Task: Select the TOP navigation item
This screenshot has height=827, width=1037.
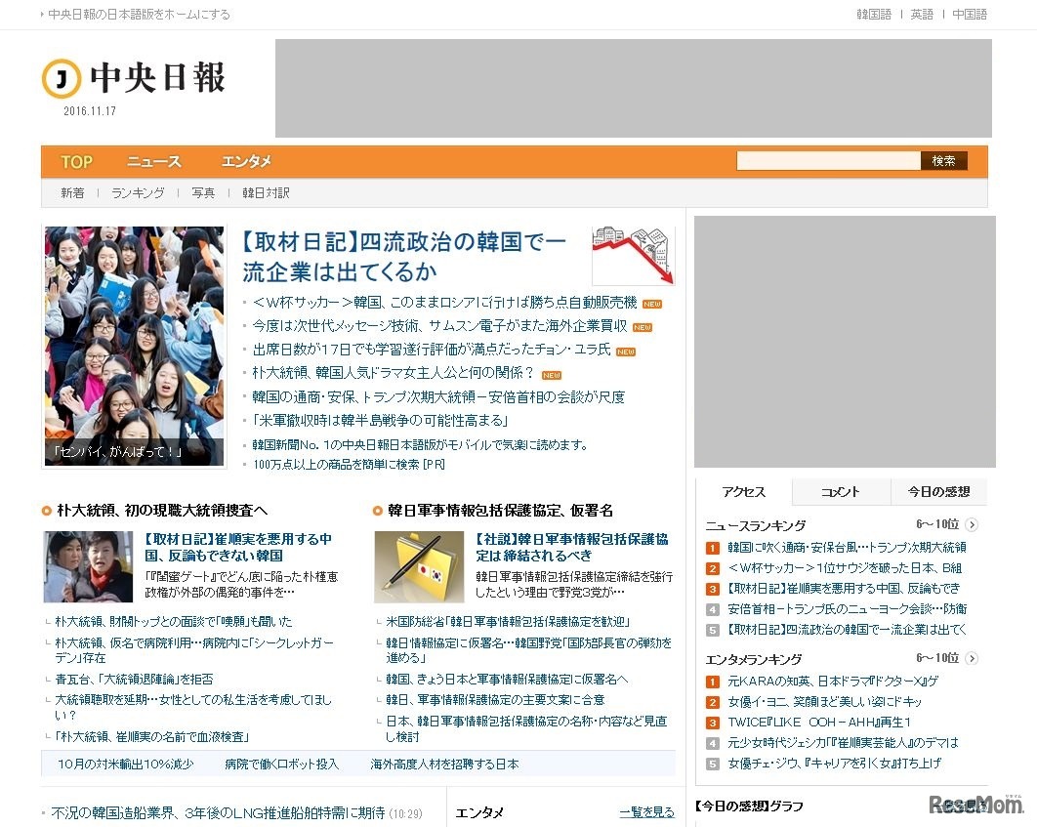Action: click(x=77, y=162)
